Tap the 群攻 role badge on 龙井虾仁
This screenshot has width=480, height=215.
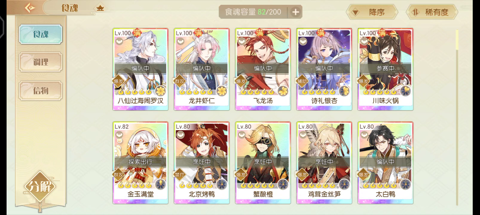[180, 81]
